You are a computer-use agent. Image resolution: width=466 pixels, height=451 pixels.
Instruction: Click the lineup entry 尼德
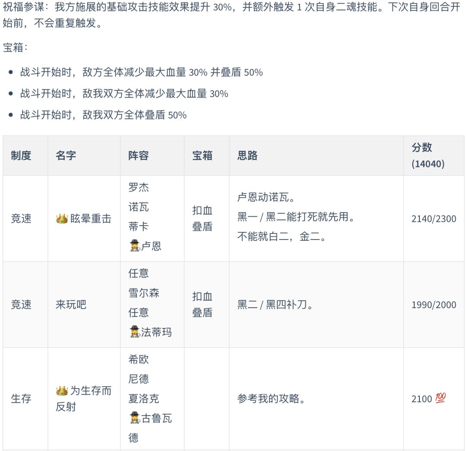(139, 379)
